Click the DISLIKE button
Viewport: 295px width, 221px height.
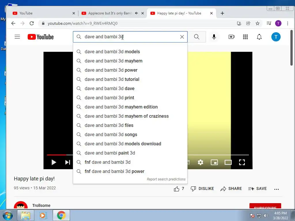click(x=202, y=189)
